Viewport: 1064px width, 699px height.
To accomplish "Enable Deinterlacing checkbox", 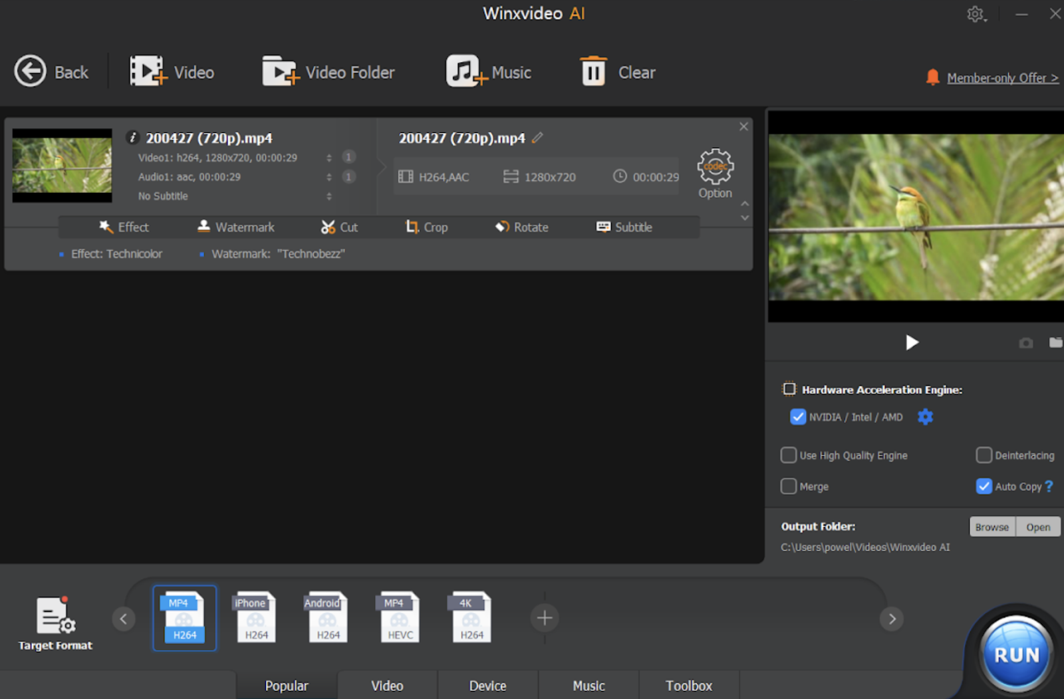I will (x=984, y=455).
